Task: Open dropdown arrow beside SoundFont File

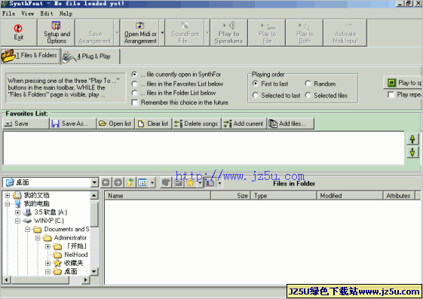Action: pyautogui.click(x=207, y=33)
